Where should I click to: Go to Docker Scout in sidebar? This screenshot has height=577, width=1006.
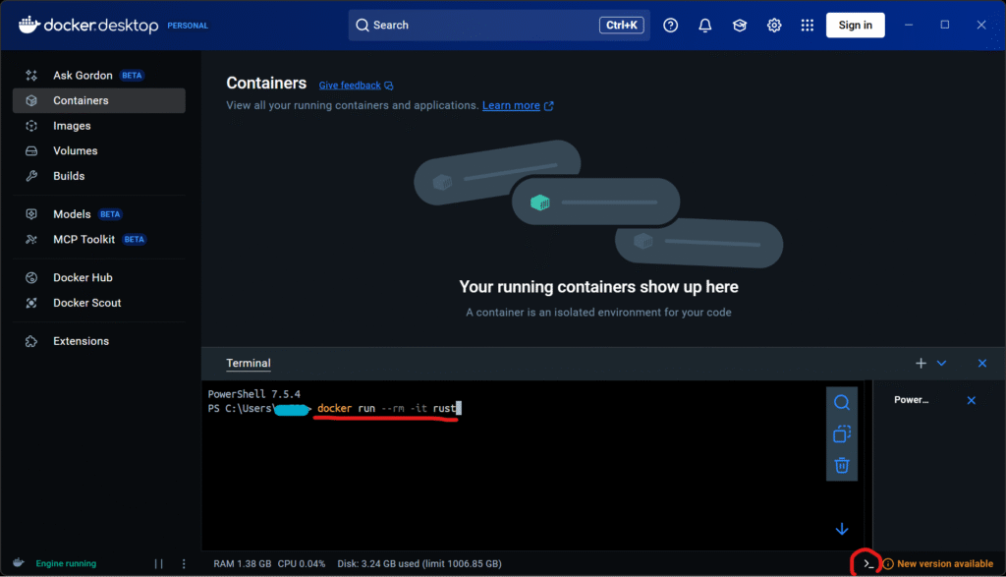86,303
